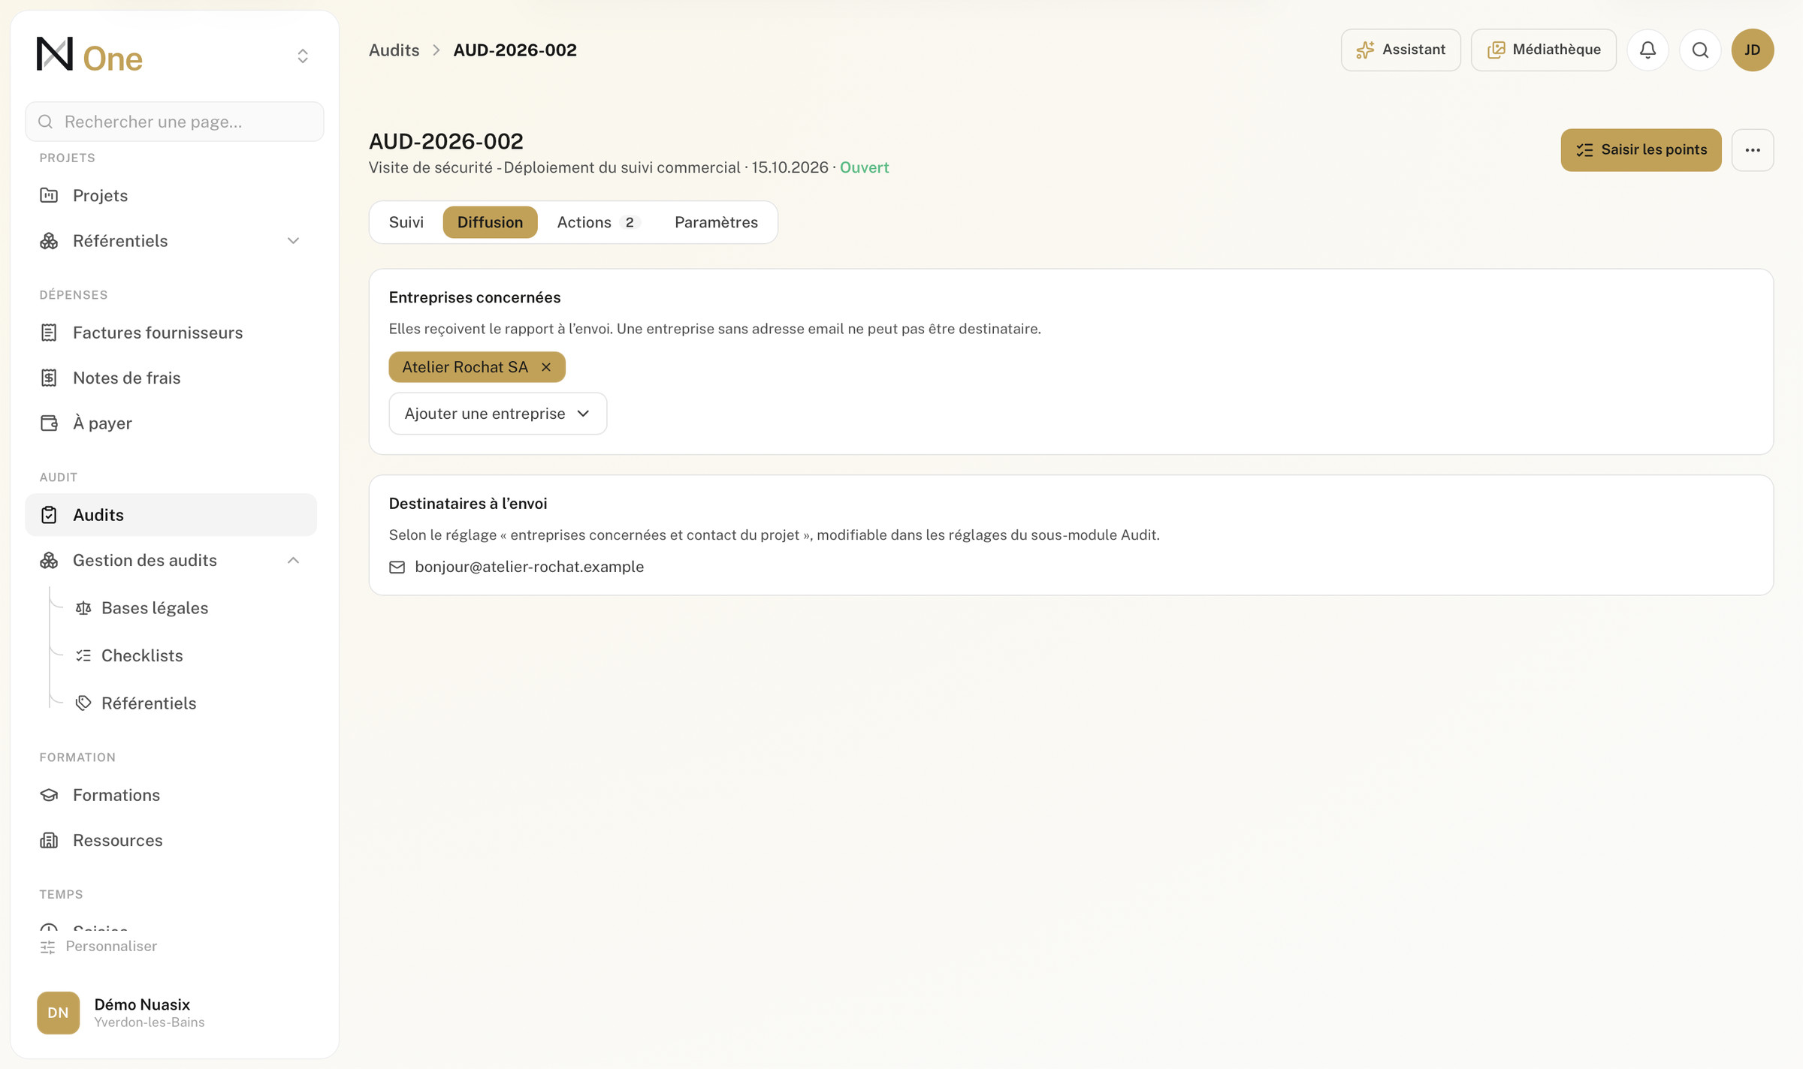Open the more options ellipsis button
Screen dimensions: 1803x1069
pyautogui.click(x=1753, y=150)
